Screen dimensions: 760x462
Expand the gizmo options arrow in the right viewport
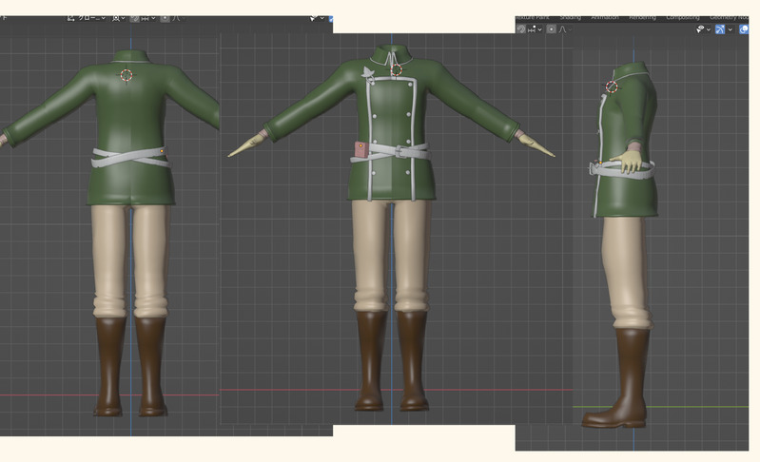(730, 29)
